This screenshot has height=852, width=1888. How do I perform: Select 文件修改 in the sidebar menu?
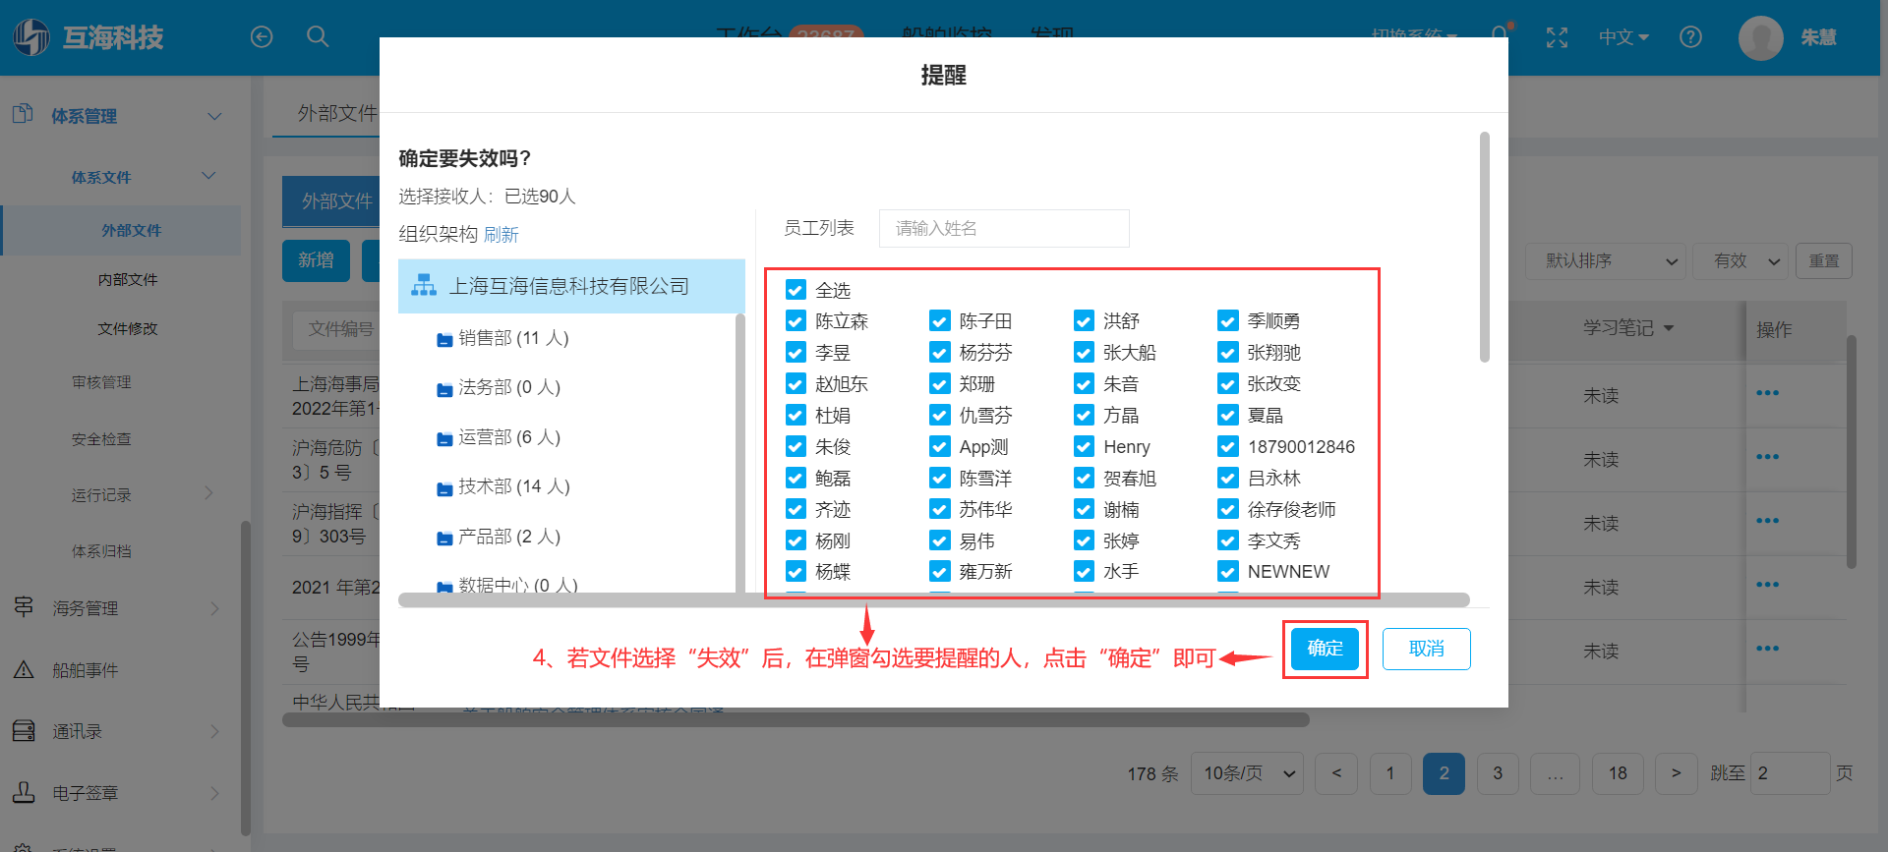point(128,328)
